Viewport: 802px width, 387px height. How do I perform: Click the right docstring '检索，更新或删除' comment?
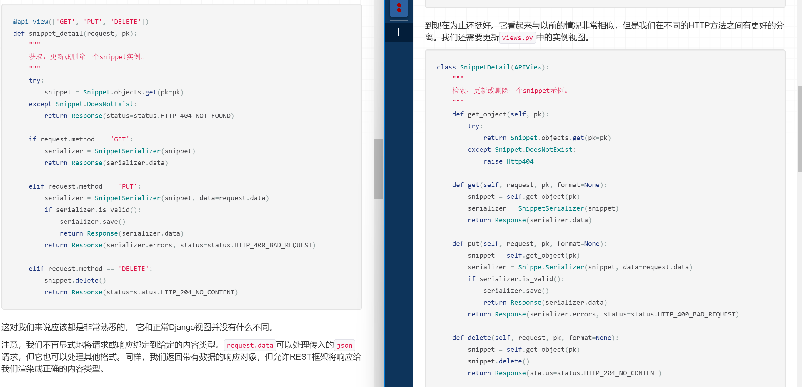coord(511,91)
